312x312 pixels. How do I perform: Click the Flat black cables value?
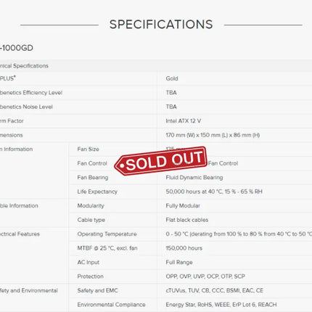point(186,220)
